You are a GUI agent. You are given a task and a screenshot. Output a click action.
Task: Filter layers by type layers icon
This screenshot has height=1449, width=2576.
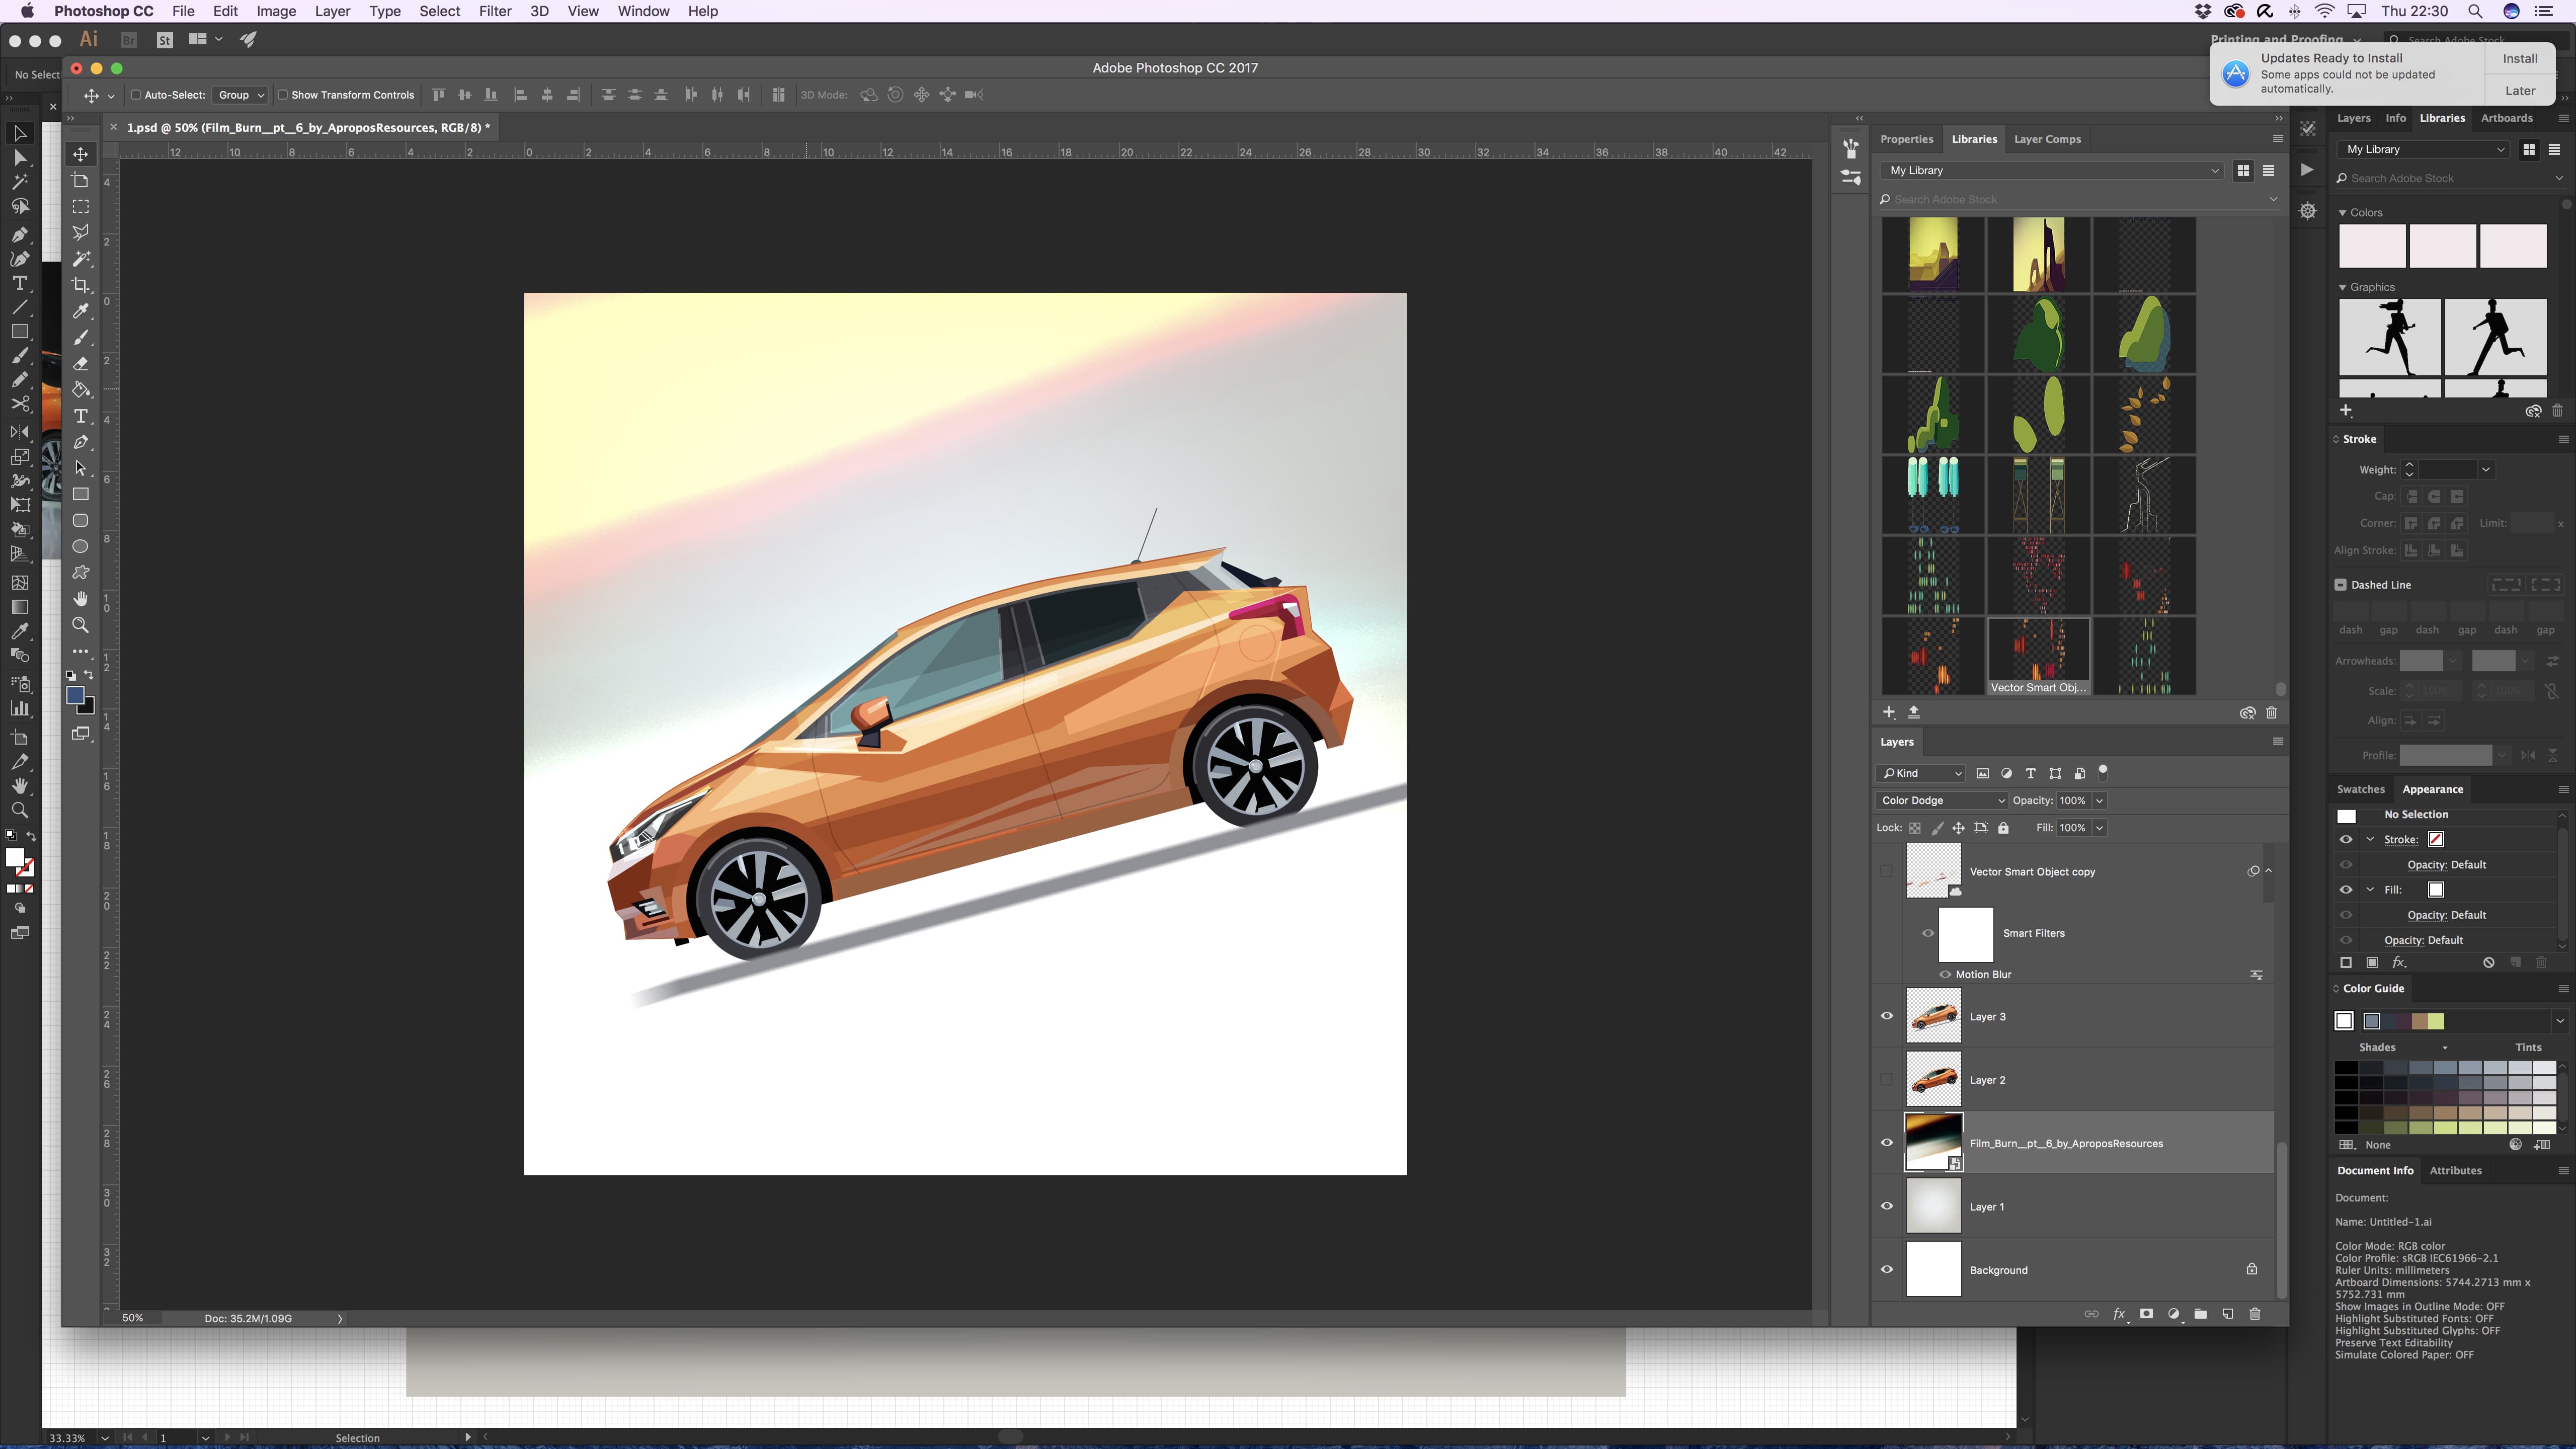point(2030,773)
